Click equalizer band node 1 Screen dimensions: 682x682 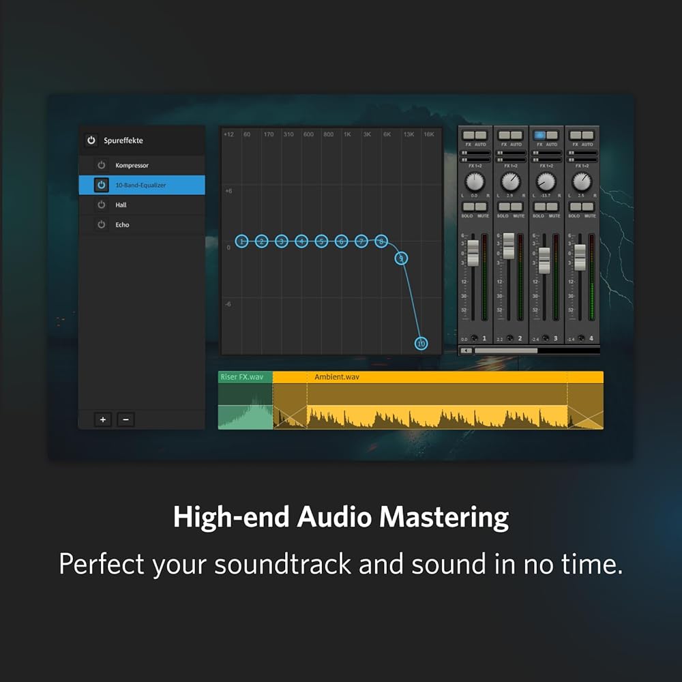point(241,241)
